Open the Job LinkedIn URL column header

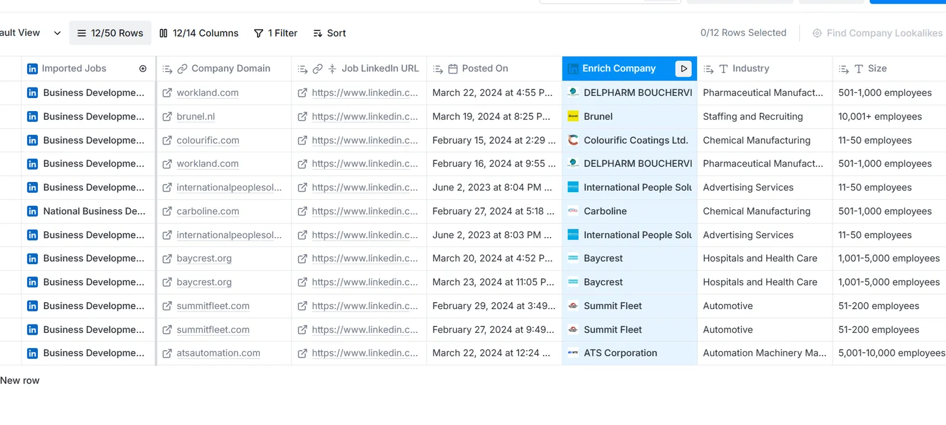(x=359, y=69)
